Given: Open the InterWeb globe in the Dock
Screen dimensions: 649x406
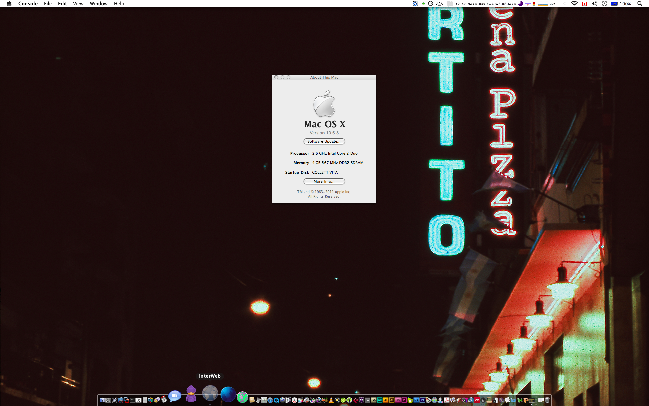Looking at the screenshot, I should 210,393.
